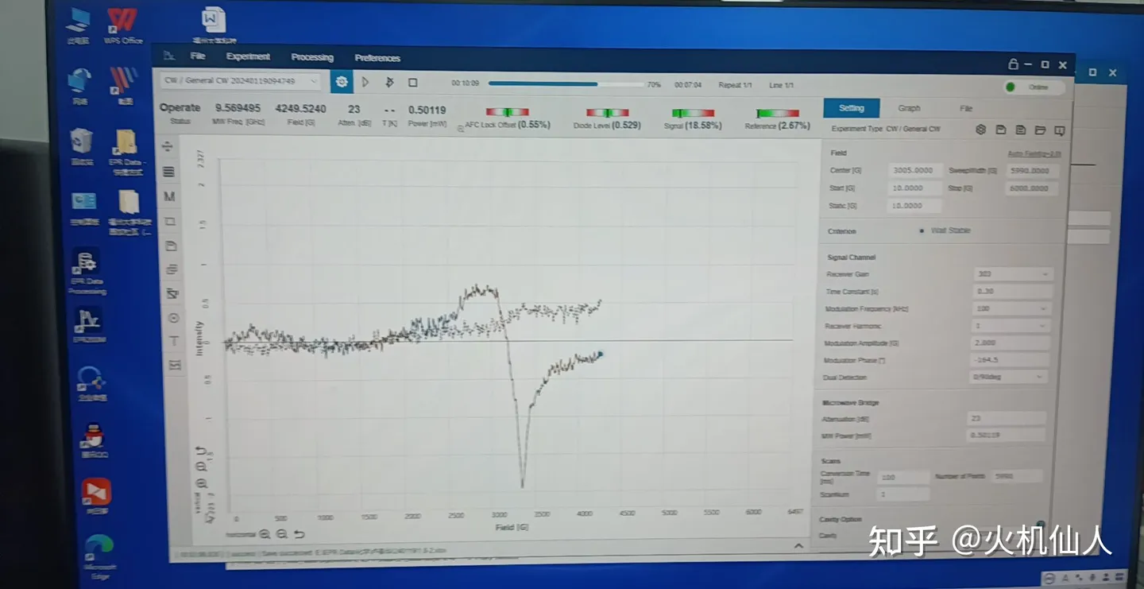Click the experiment progress bar
The width and height of the screenshot is (1144, 589).
pos(566,83)
